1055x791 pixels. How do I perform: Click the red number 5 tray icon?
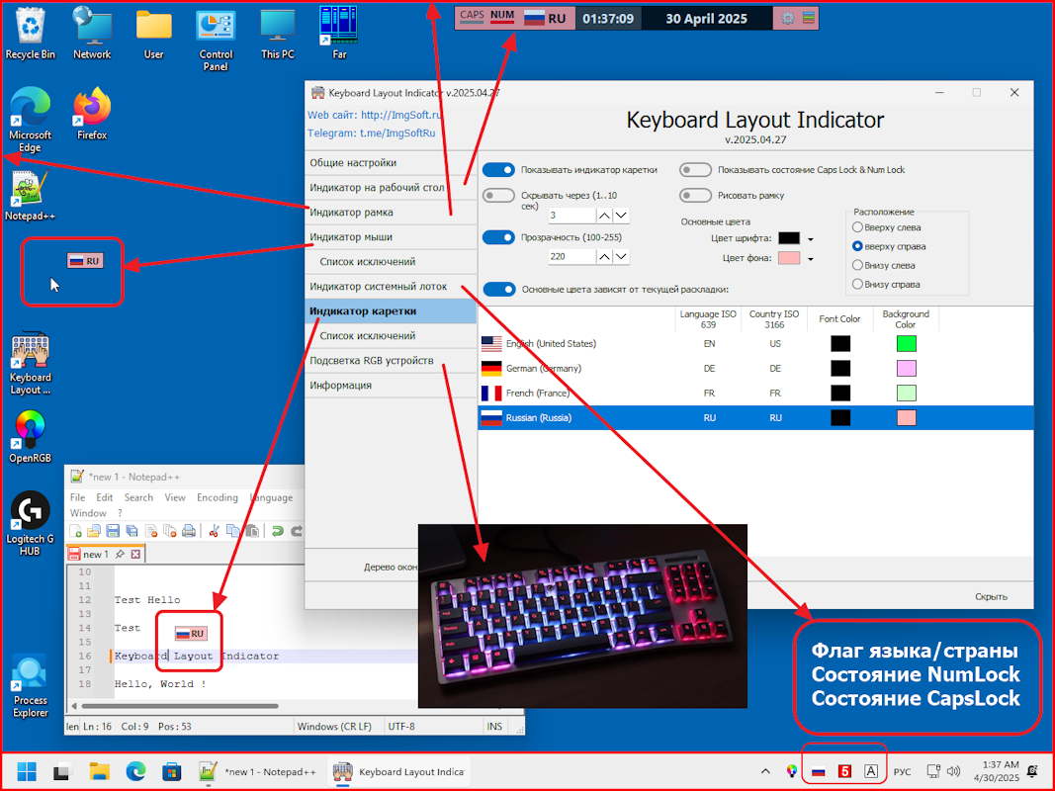point(844,771)
